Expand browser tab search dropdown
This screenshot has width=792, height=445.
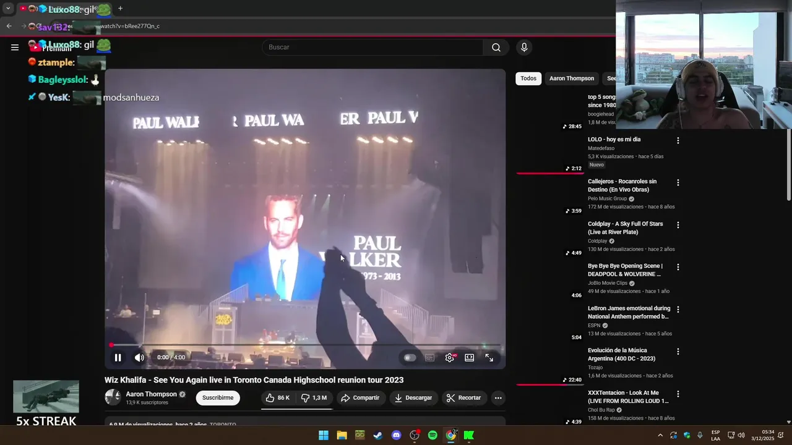(x=8, y=9)
